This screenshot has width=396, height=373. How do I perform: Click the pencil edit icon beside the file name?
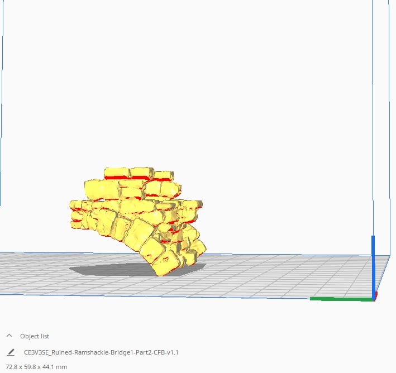coord(11,352)
